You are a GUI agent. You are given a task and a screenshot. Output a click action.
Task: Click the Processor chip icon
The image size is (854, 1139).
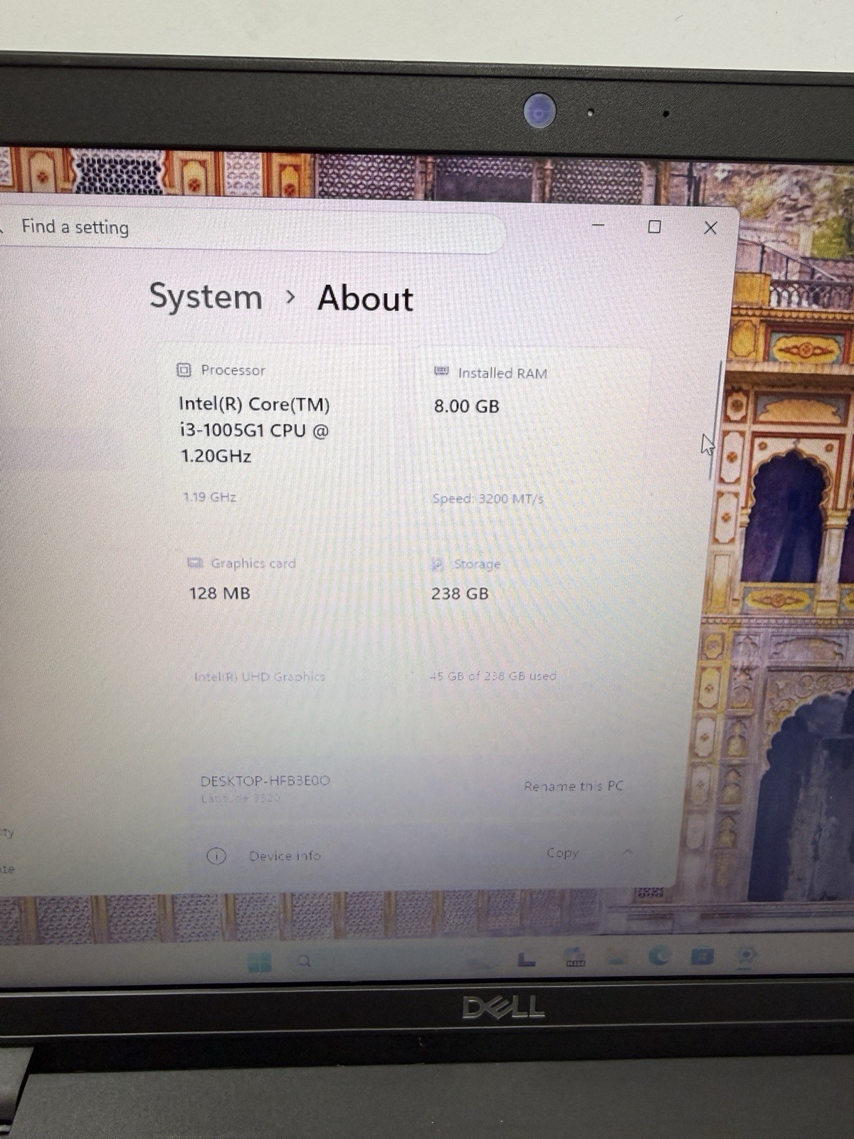pos(184,369)
